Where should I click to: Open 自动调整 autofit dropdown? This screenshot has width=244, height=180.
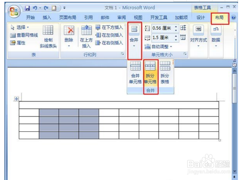(x=158, y=46)
